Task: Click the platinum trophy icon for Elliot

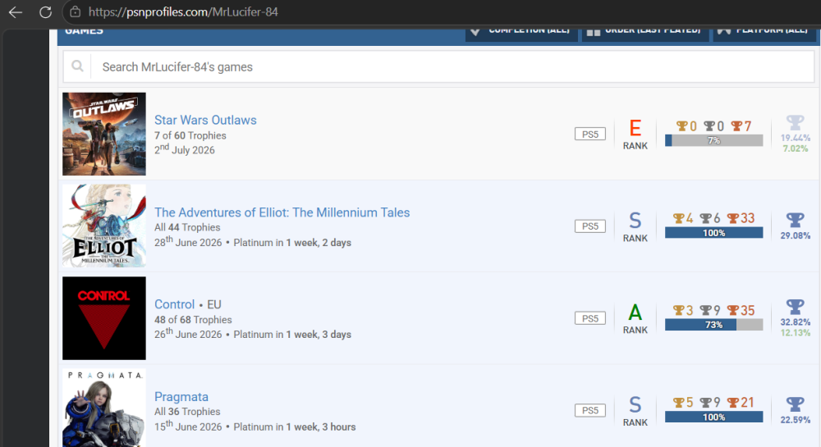Action: tap(795, 220)
